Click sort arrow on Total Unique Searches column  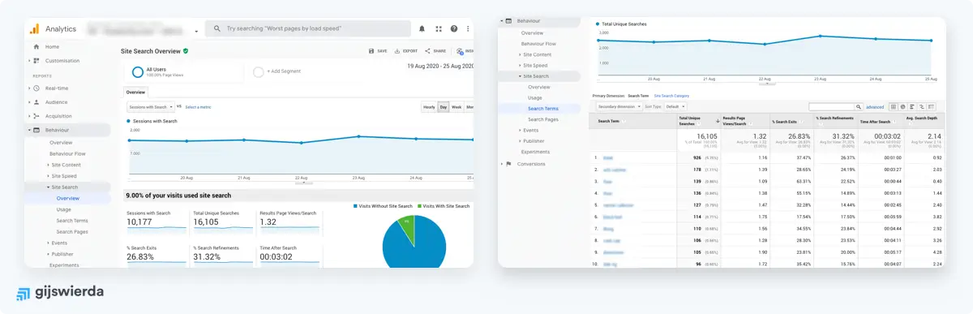click(x=718, y=120)
